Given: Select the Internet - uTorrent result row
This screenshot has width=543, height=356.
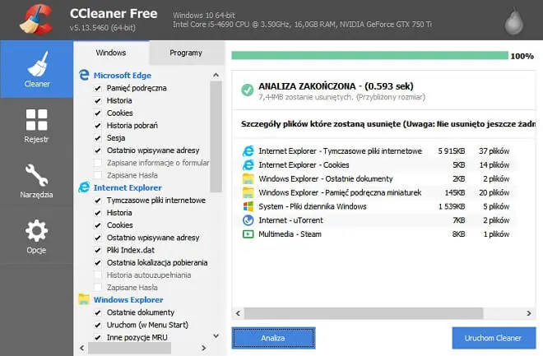Looking at the screenshot, I should [376, 220].
